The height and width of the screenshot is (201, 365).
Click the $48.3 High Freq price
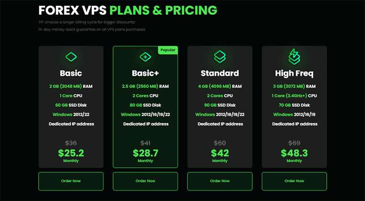294,153
